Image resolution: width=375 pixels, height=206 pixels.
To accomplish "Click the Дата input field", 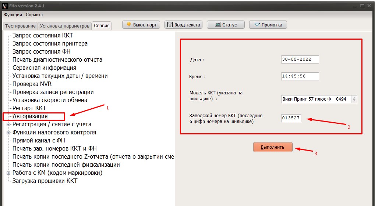I will click(x=300, y=59).
